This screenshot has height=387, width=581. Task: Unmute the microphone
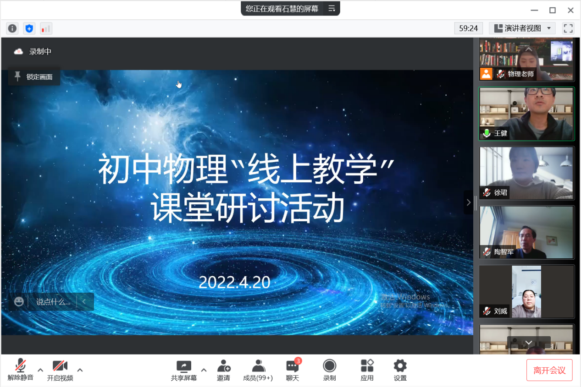click(20, 370)
